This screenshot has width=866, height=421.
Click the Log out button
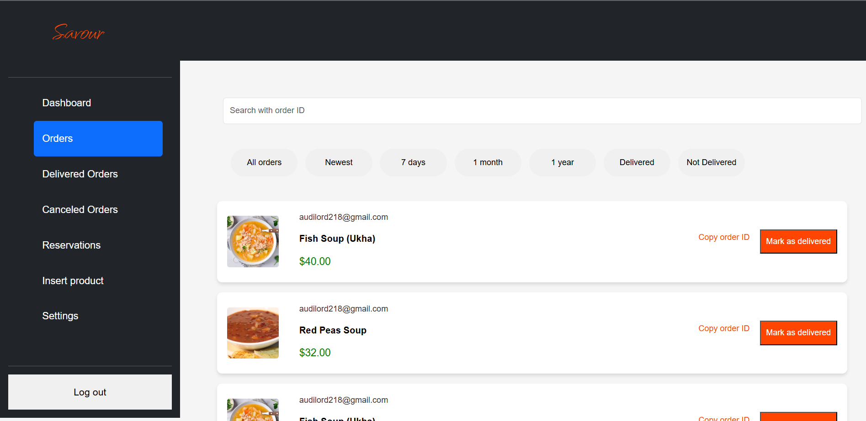click(x=90, y=392)
